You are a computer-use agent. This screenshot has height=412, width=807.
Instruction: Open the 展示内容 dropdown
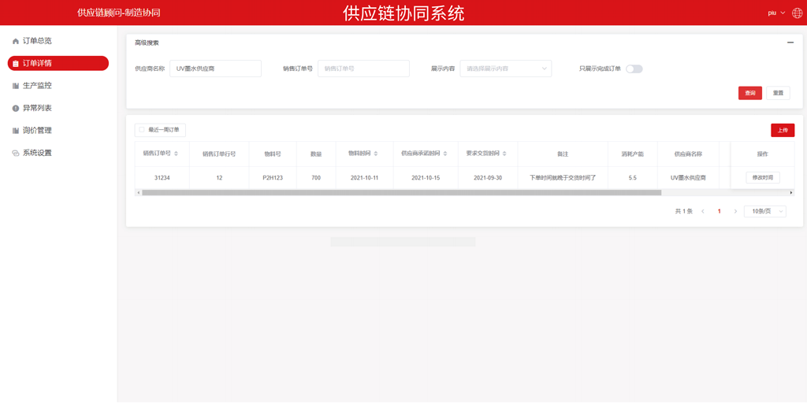(505, 69)
